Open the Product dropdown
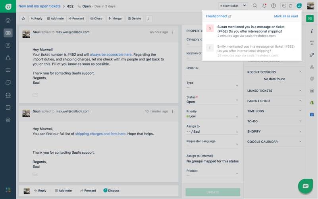This screenshot has width=318, height=199. tap(212, 174)
